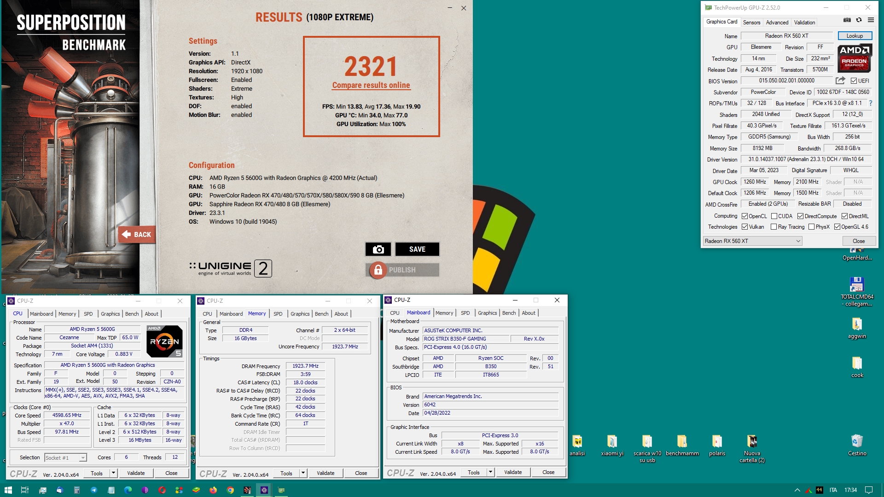The width and height of the screenshot is (884, 497).
Task: Open the Bench tab in the CPU-Z Memory window
Action: tap(321, 314)
